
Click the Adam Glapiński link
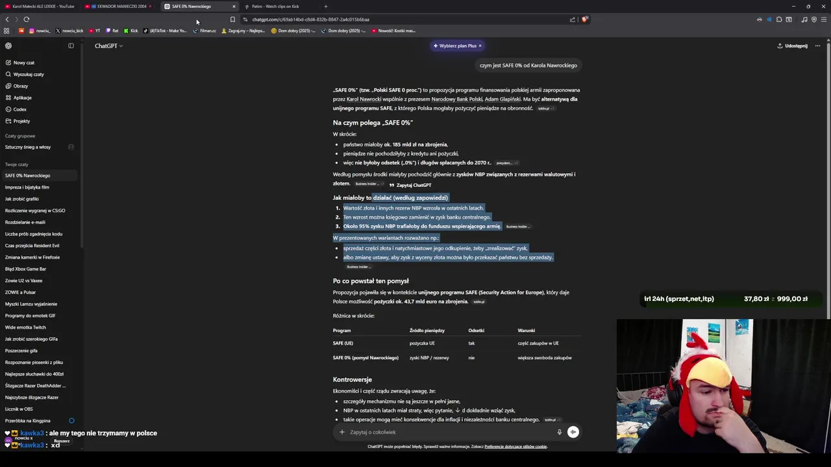click(502, 99)
